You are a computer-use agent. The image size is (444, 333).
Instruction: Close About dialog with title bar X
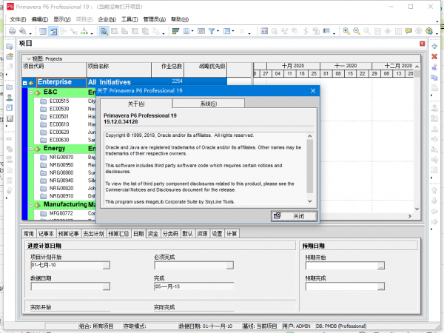pyautogui.click(x=313, y=90)
